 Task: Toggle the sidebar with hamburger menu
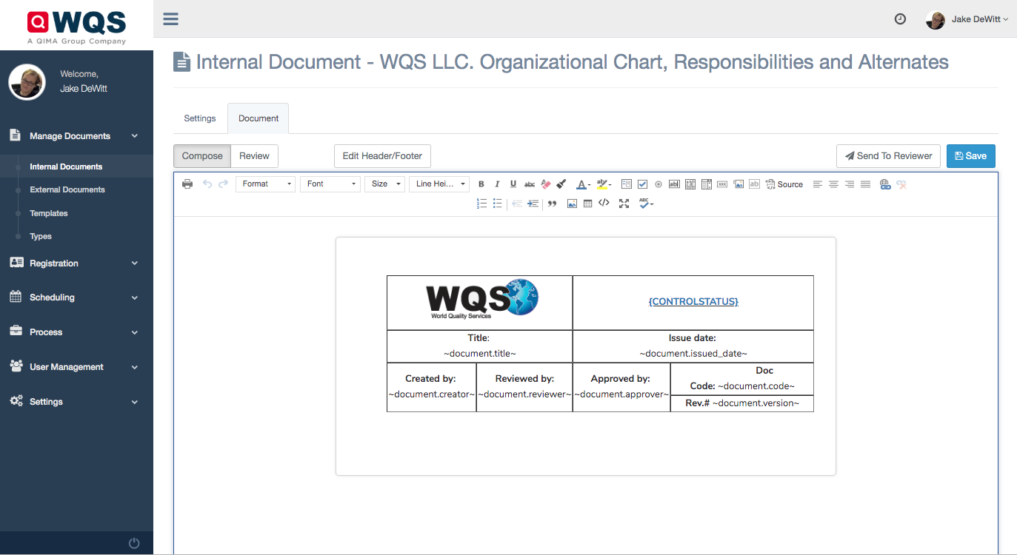[x=171, y=19]
